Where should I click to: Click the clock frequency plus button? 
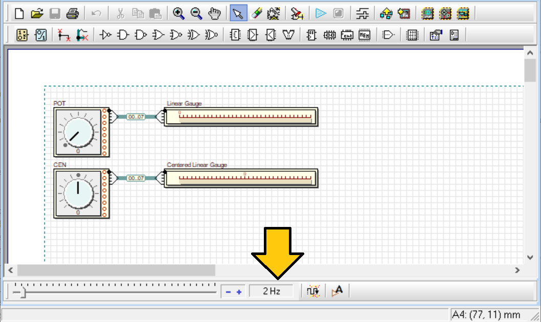click(x=239, y=292)
